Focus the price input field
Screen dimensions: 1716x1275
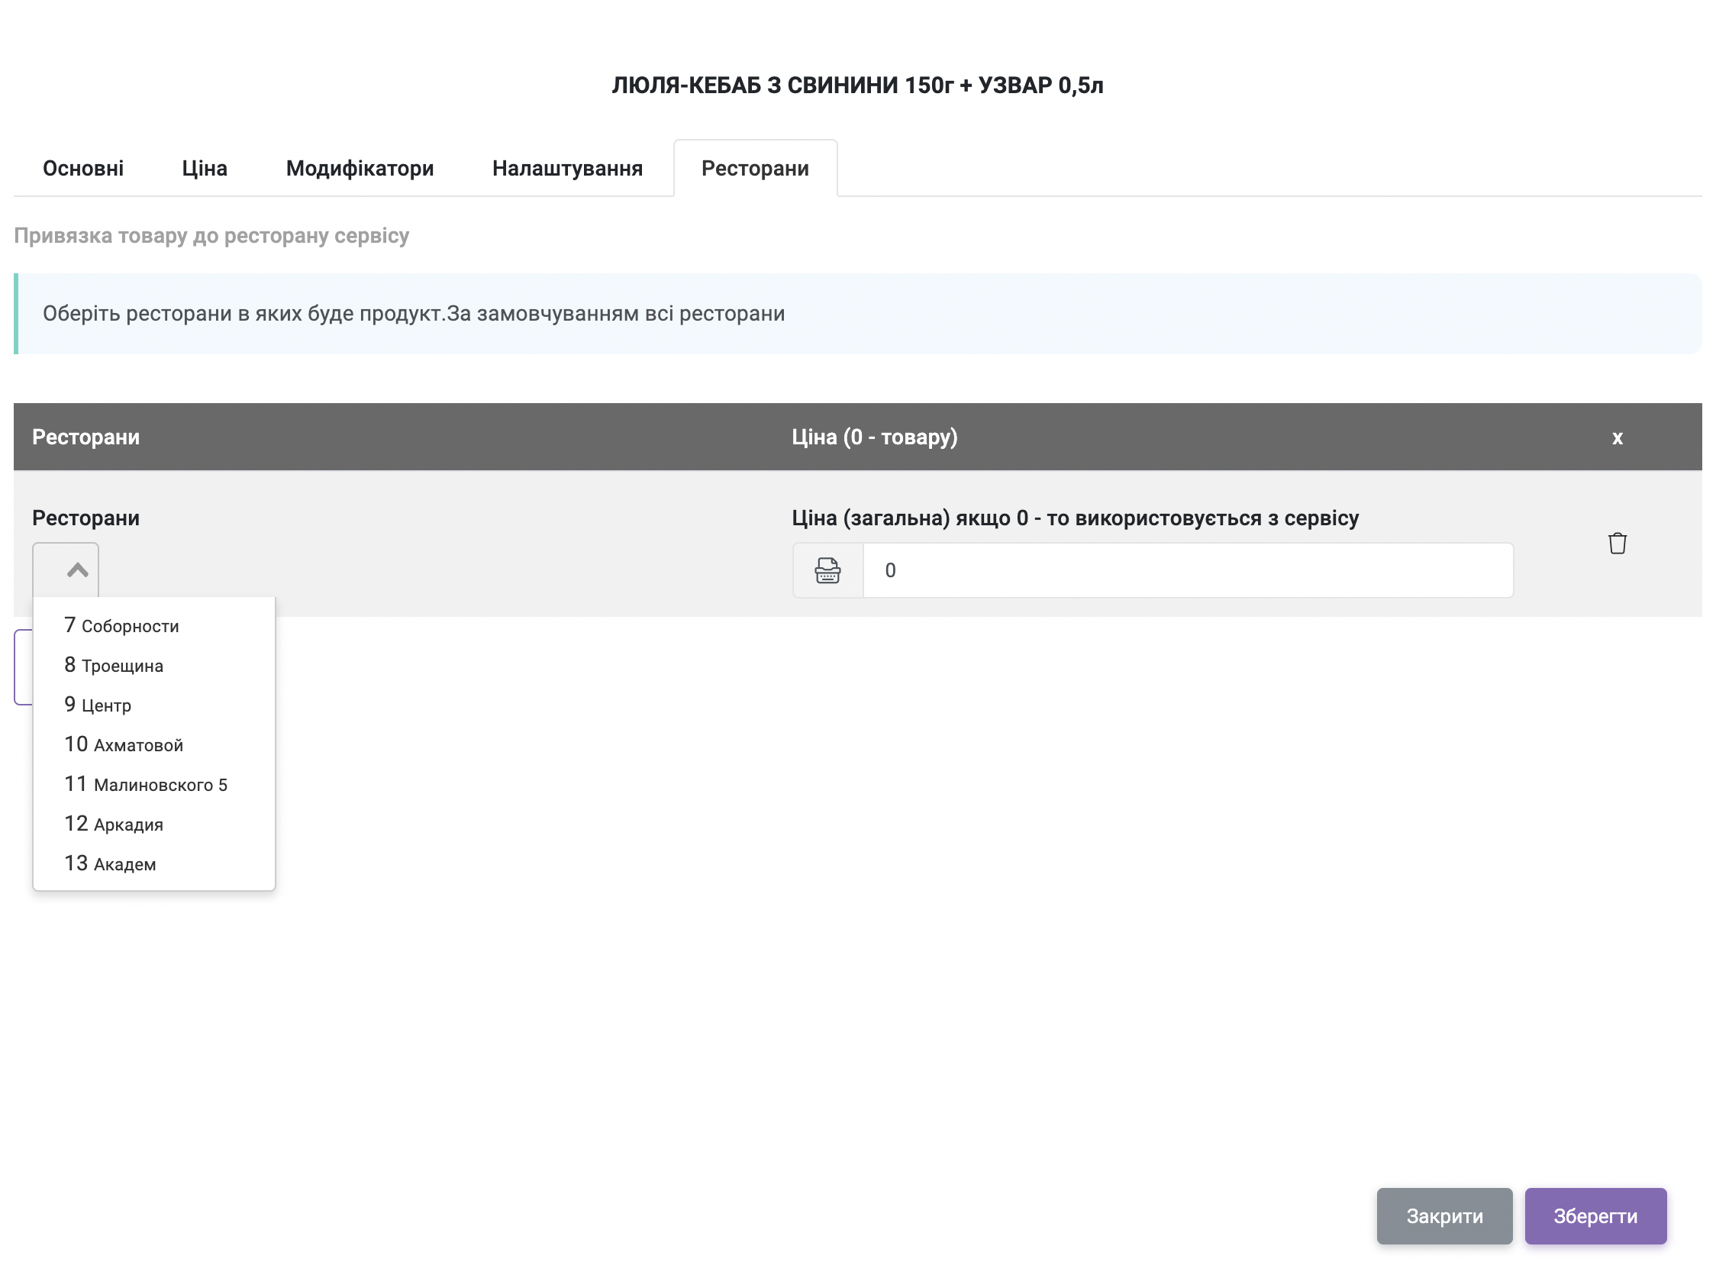(1187, 570)
